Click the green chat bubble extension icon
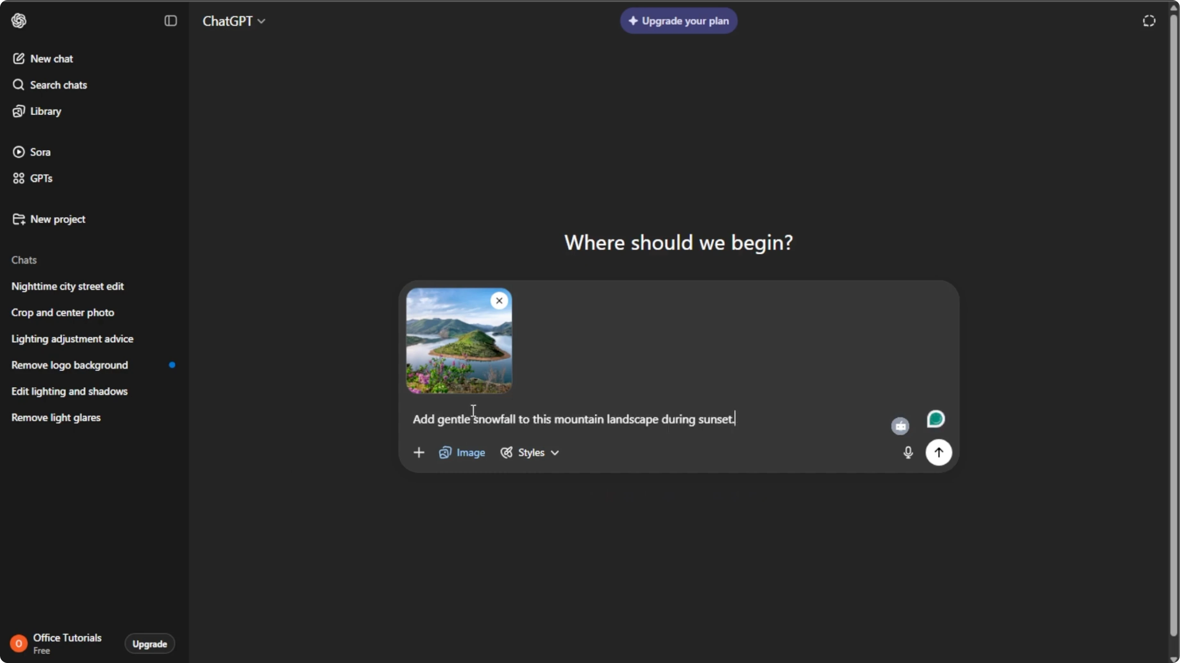Screen dimensions: 1180x663 (935, 419)
